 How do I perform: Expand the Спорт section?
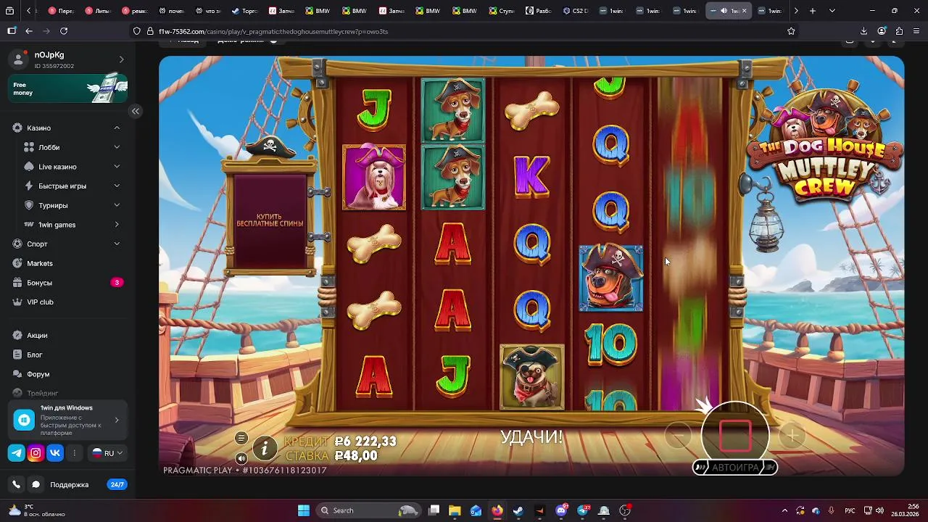(x=117, y=244)
